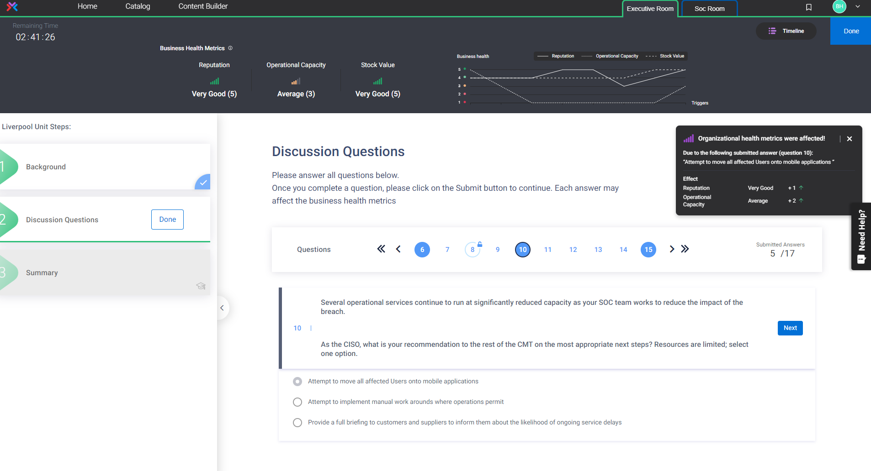Click the purple bars icon in notification
Screen dimensions: 871x471
click(x=689, y=138)
